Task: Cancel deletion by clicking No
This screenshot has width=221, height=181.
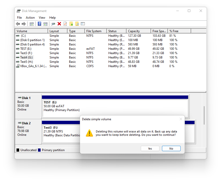Action: (x=171, y=148)
